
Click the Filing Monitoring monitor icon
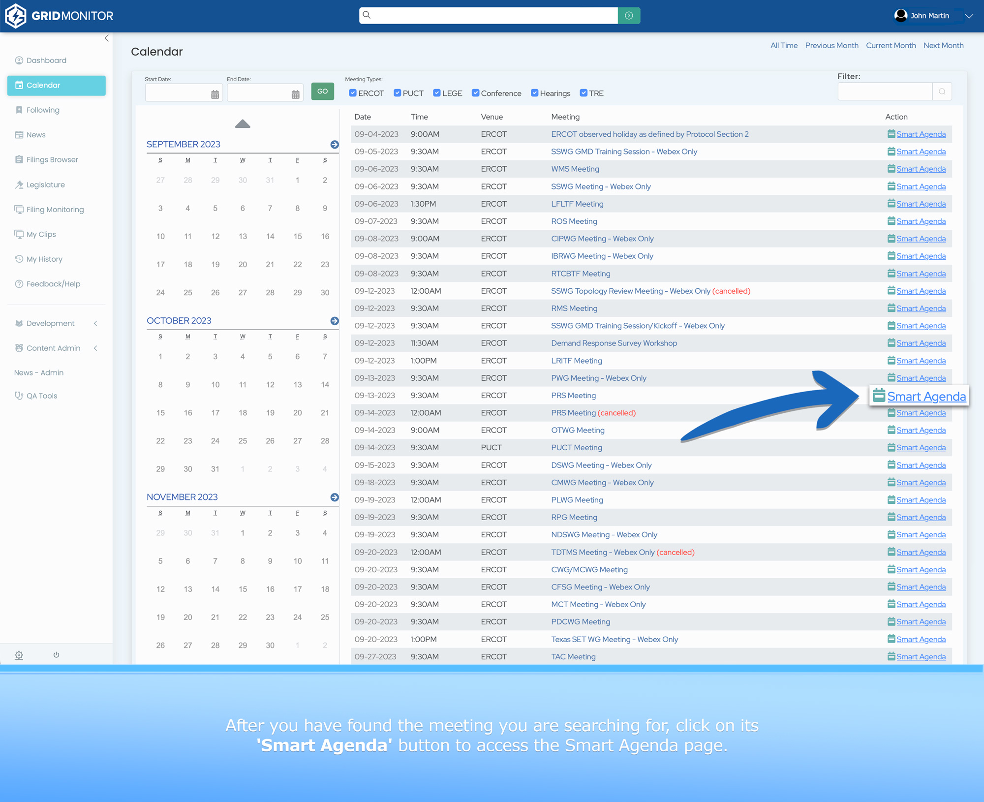pos(19,210)
